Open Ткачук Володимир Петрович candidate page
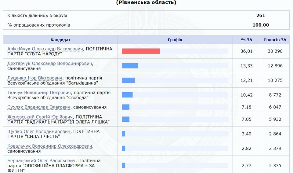 coord(39,93)
